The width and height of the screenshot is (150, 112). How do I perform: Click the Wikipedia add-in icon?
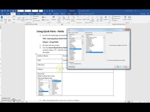click(54, 18)
